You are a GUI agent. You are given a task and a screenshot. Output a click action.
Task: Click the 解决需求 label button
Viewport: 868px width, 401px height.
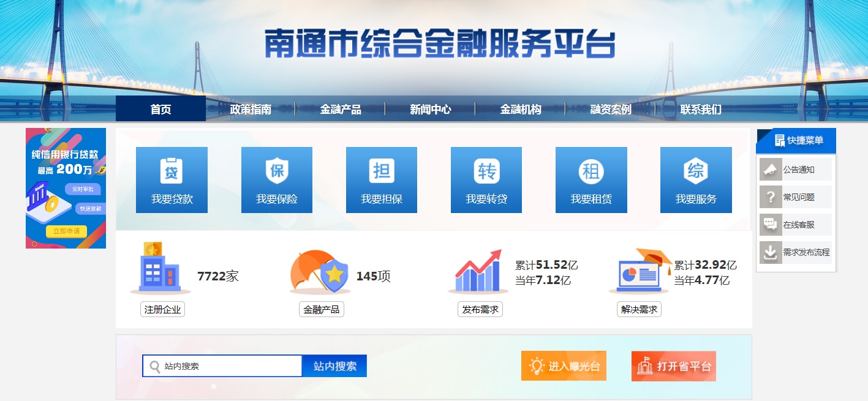pyautogui.click(x=639, y=309)
